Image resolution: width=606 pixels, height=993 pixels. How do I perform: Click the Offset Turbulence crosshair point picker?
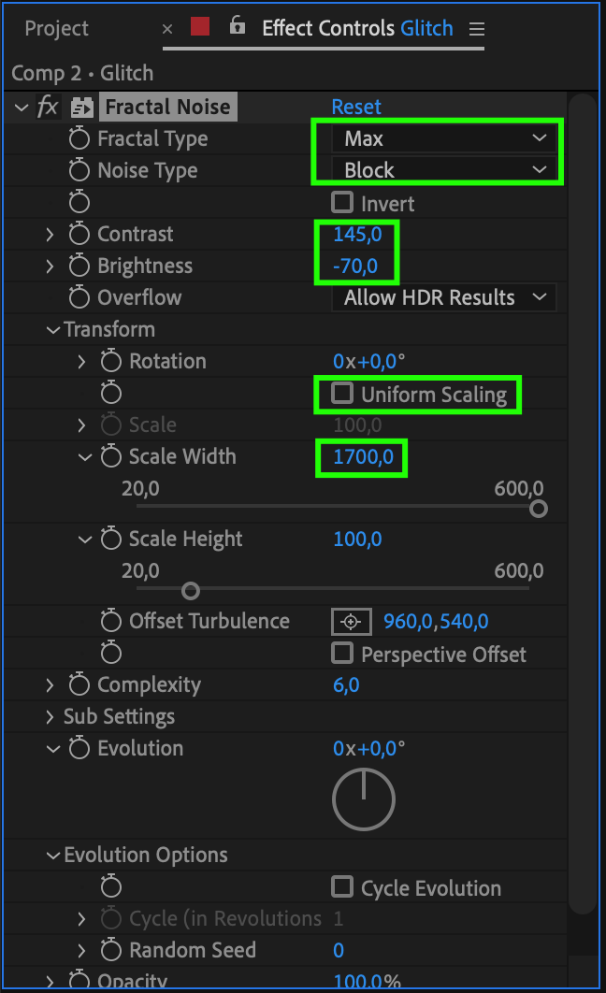pyautogui.click(x=351, y=622)
